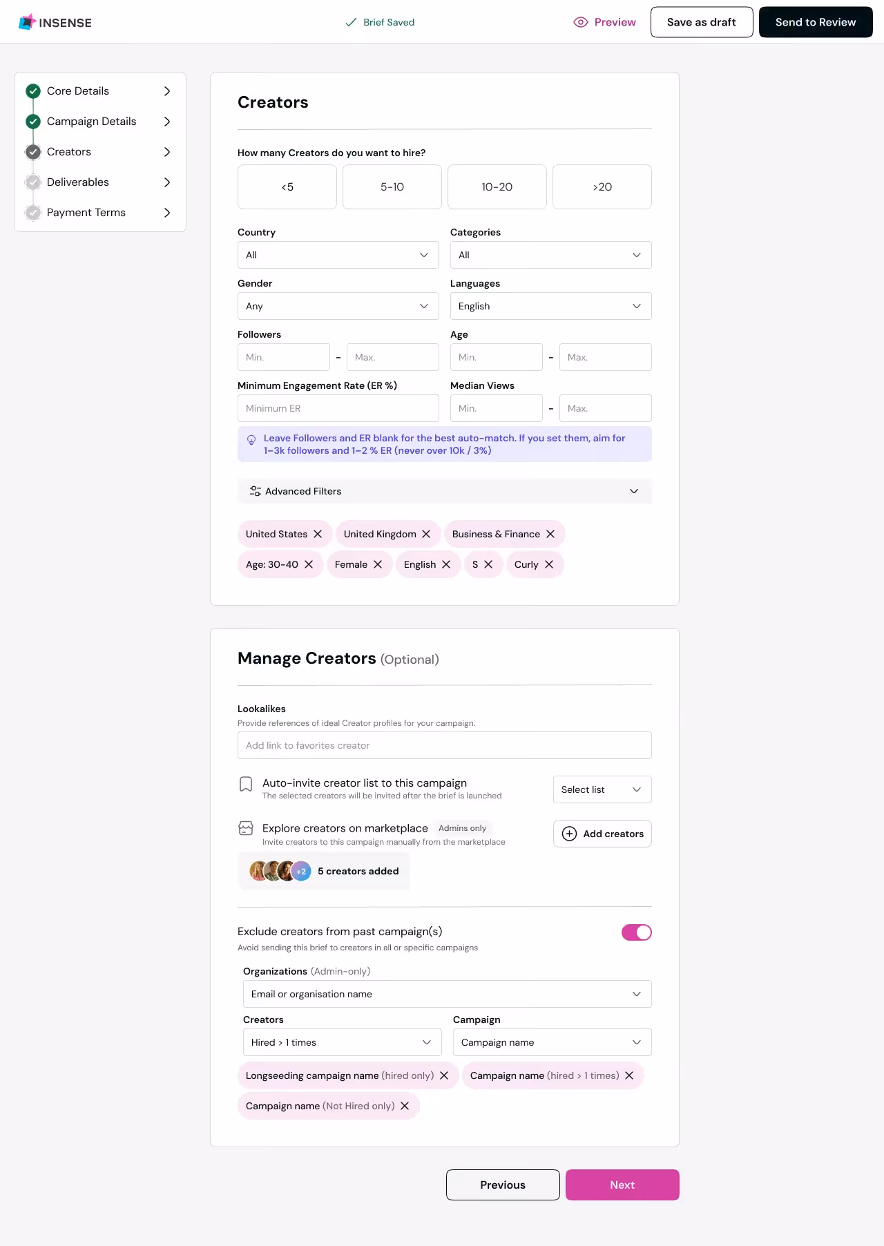Go to Payment Terms step

[100, 213]
